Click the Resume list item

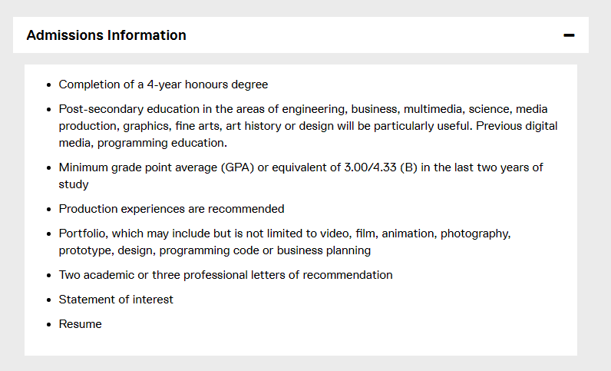tap(80, 324)
